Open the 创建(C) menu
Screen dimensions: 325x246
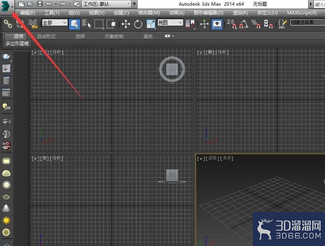[121, 13]
